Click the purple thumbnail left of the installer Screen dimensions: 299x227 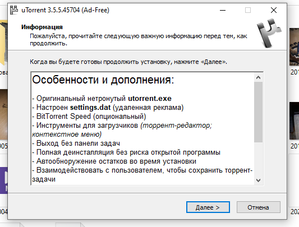3,180
